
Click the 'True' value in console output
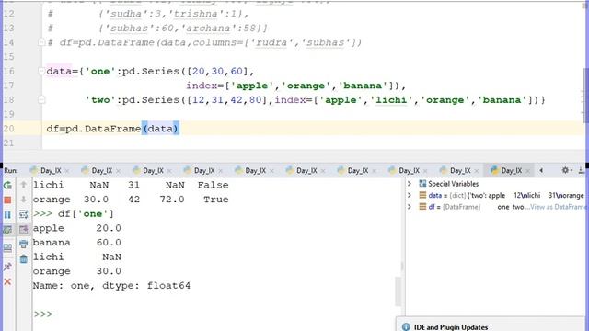coord(216,200)
